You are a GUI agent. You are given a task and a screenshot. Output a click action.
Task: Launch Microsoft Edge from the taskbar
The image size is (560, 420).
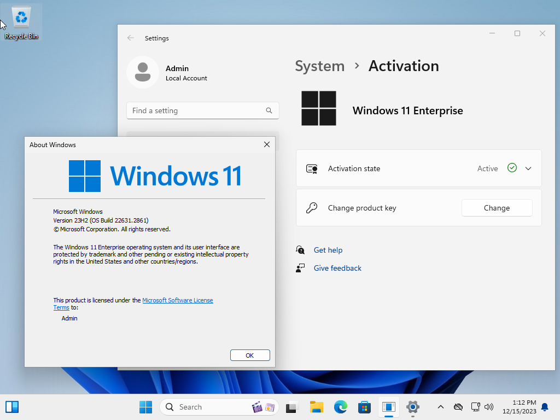(340, 407)
